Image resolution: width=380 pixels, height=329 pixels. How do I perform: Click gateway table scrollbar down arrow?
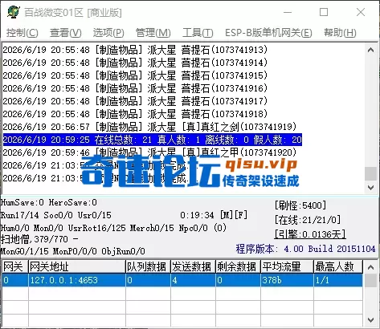tap(371, 319)
